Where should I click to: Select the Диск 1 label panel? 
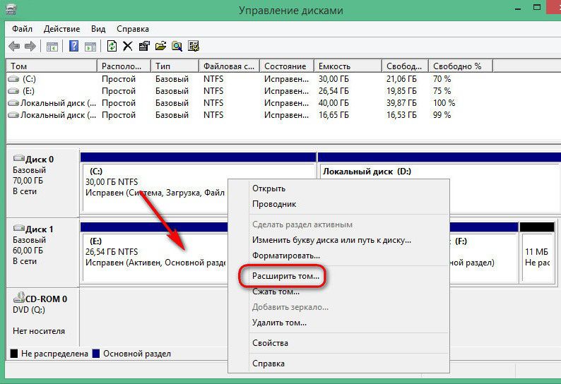[41, 252]
